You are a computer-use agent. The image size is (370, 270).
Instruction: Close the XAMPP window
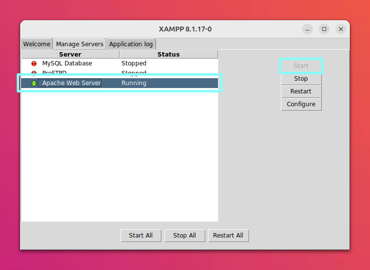pyautogui.click(x=341, y=29)
